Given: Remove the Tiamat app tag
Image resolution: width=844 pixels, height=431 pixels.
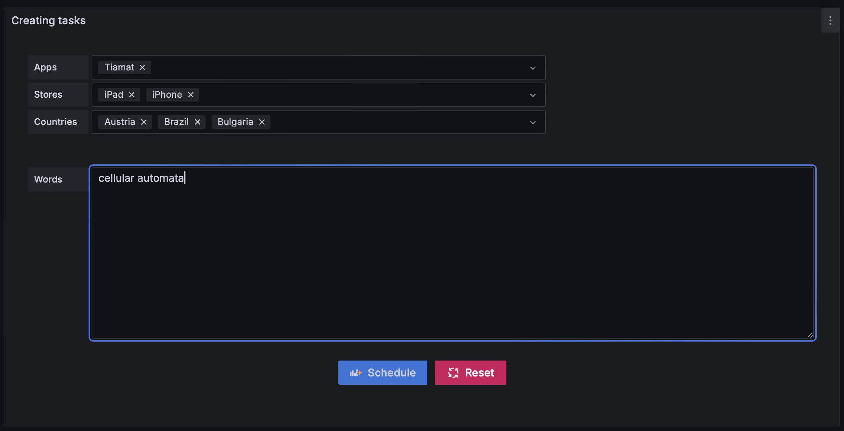Looking at the screenshot, I should (x=142, y=67).
